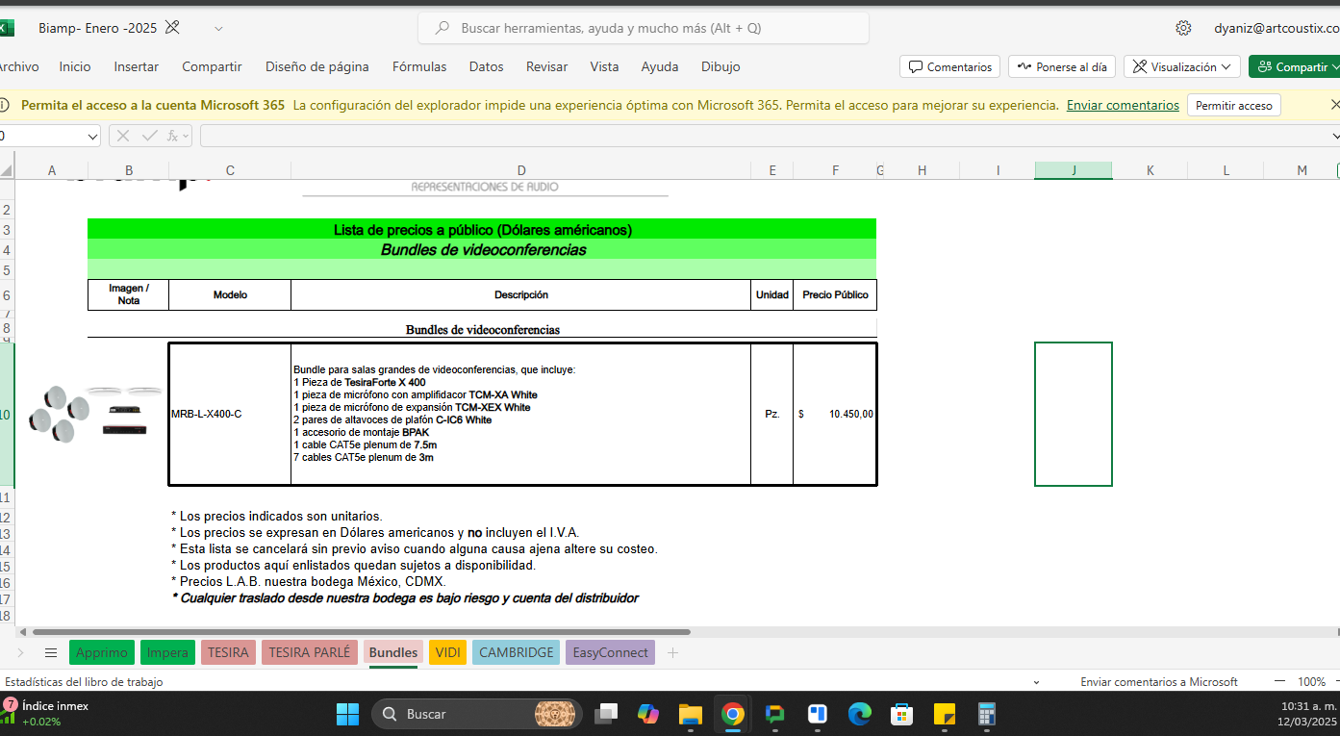Select column D header

pyautogui.click(x=521, y=170)
